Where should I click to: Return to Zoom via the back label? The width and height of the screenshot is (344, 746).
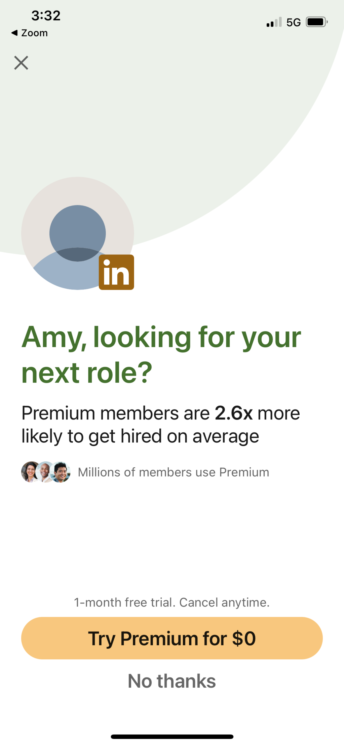30,33
